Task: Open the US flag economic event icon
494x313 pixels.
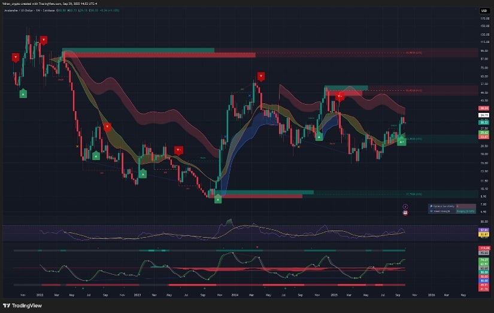Action: click(405, 212)
